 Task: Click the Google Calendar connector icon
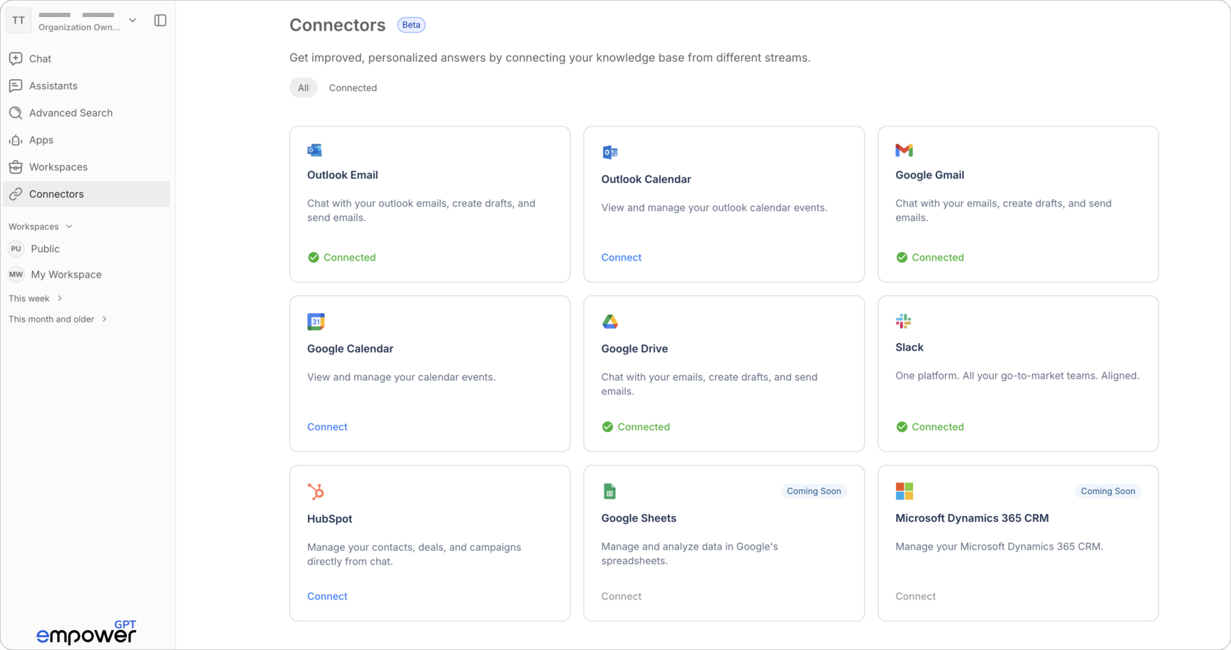(x=316, y=322)
